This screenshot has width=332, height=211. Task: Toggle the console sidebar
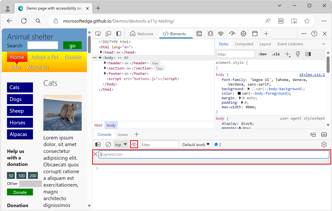pos(98,145)
